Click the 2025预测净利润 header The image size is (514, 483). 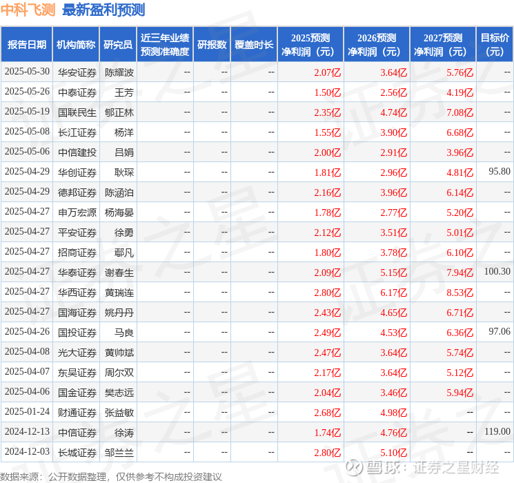[x=310, y=45]
